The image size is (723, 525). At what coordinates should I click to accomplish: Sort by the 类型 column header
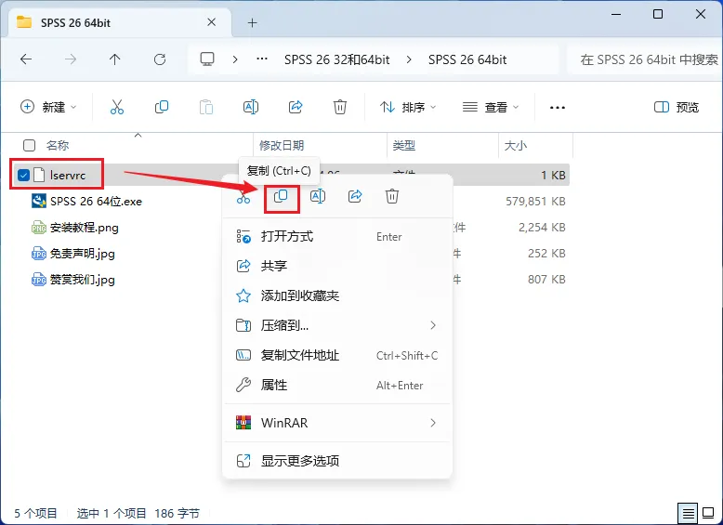coord(404,146)
